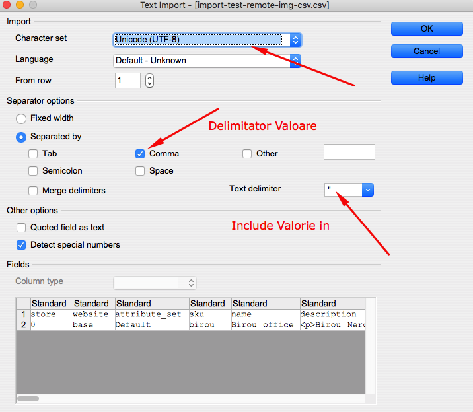This screenshot has height=412, width=473.
Task: Open the disabled Column type dropdown
Action: [x=155, y=283]
